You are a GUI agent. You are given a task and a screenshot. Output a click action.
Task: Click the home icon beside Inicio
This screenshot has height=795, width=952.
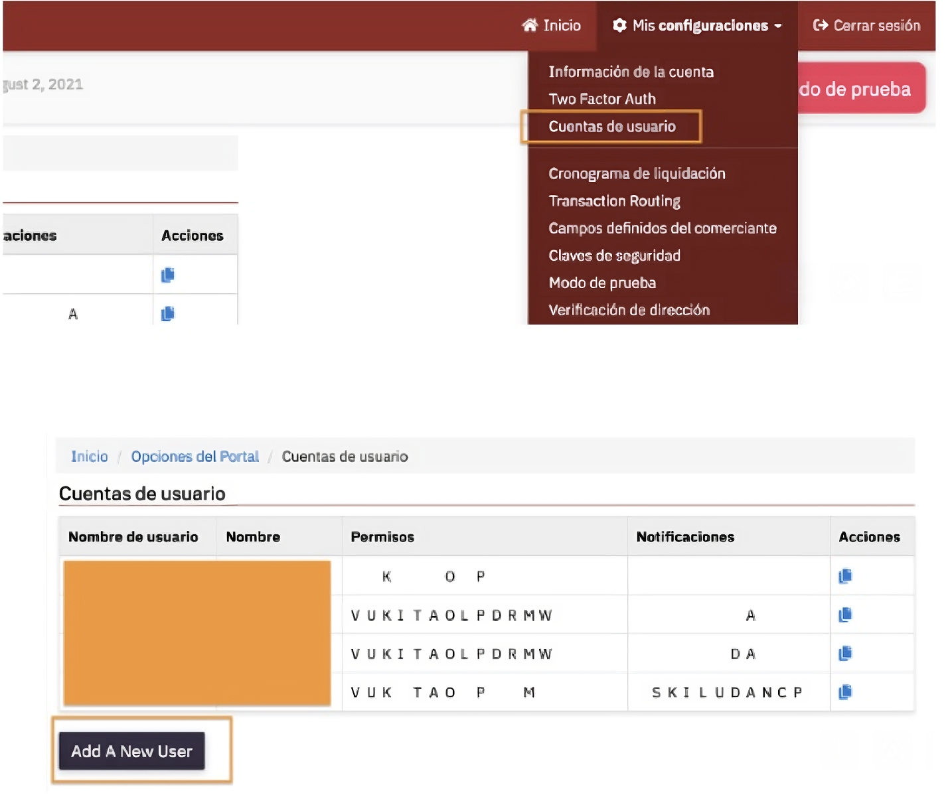[x=529, y=25]
